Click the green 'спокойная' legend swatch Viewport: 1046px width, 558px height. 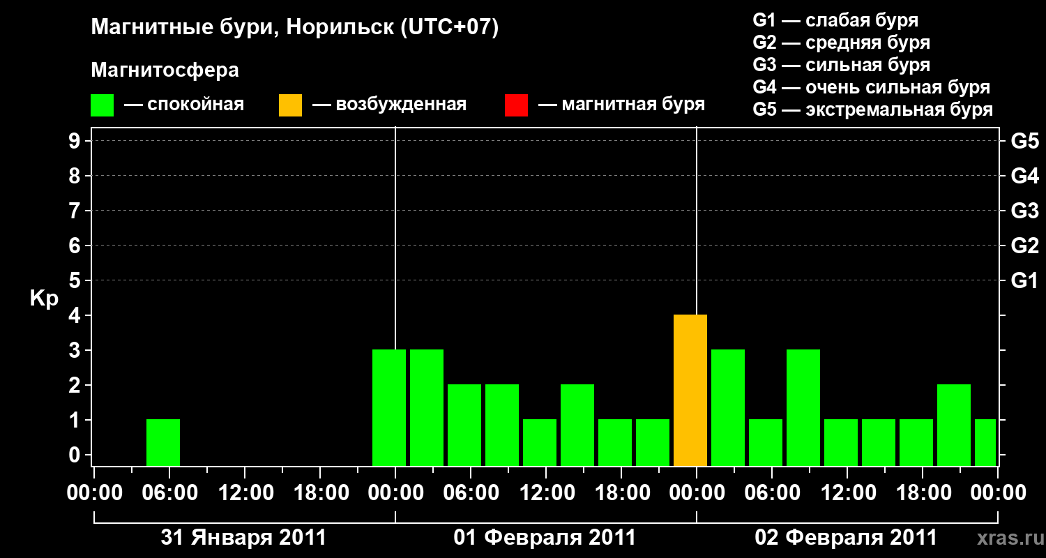(x=102, y=105)
